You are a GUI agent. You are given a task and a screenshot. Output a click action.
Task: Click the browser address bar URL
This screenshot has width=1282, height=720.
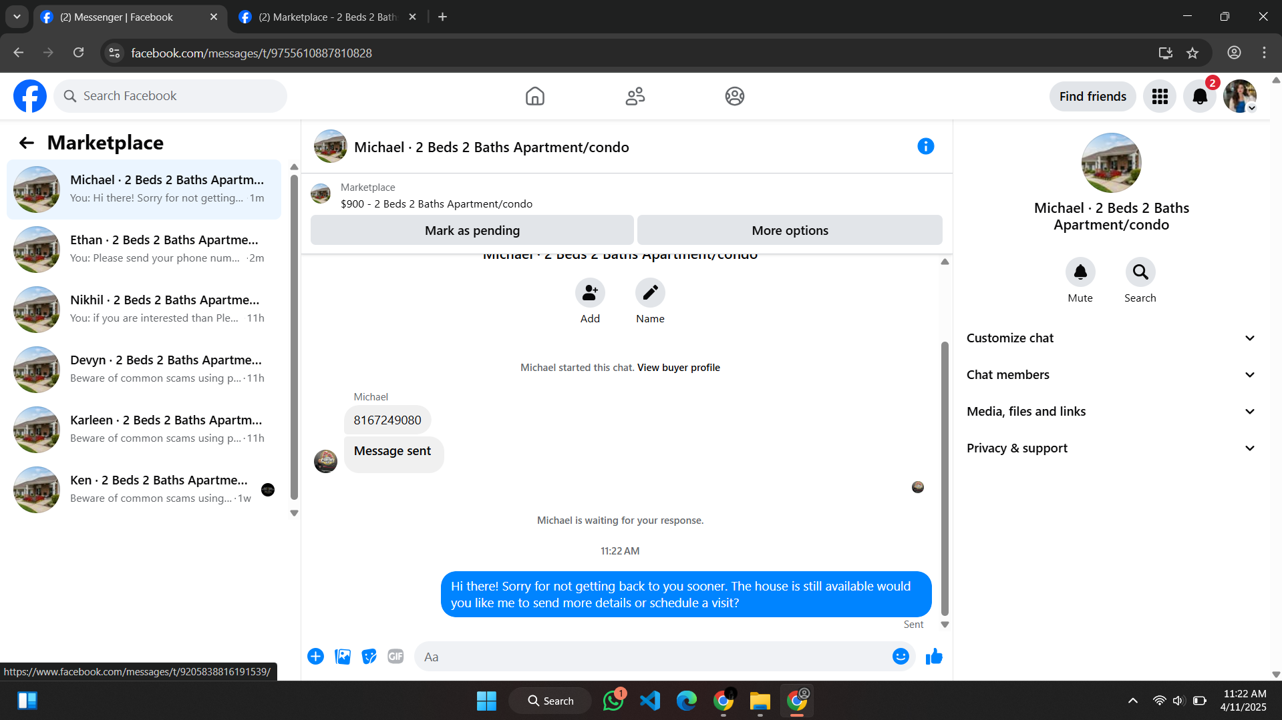pos(251,53)
